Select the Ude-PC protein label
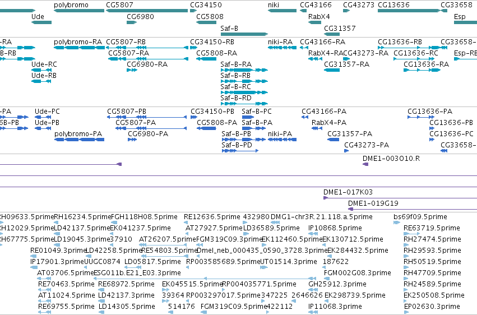The height and width of the screenshot is (315, 477). click(x=47, y=112)
